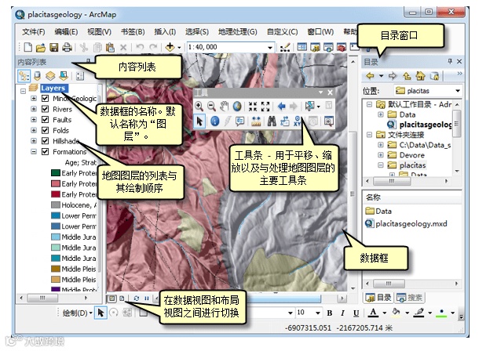Switch to the 搜索 tab

[x=410, y=298]
